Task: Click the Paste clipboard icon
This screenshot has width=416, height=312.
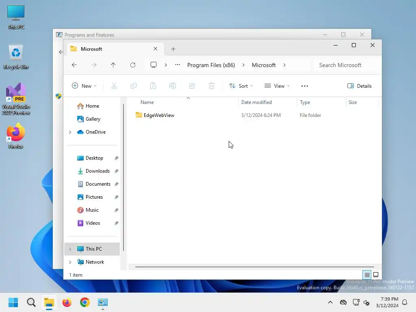Action: 153,86
